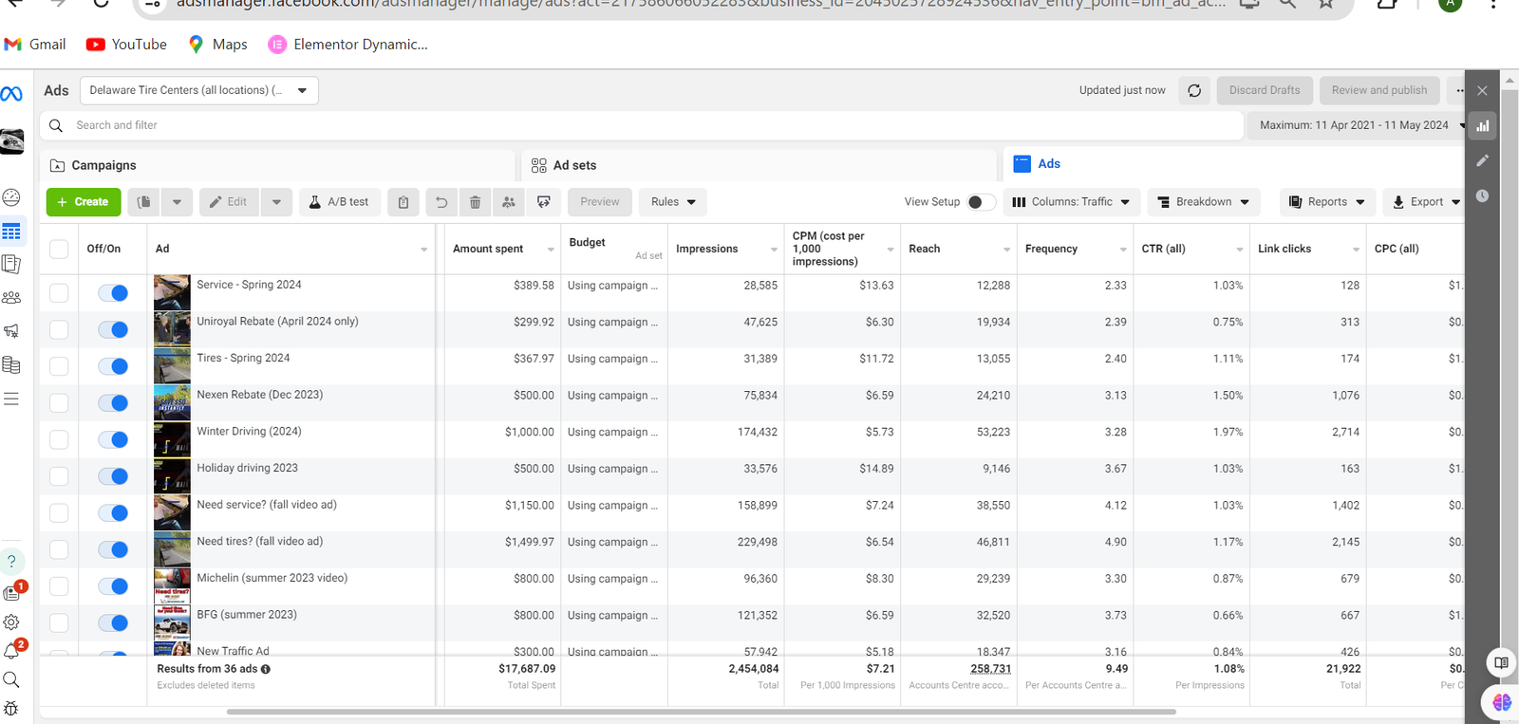The height and width of the screenshot is (724, 1519).
Task: Switch to the Ad sets tab
Action: [574, 165]
